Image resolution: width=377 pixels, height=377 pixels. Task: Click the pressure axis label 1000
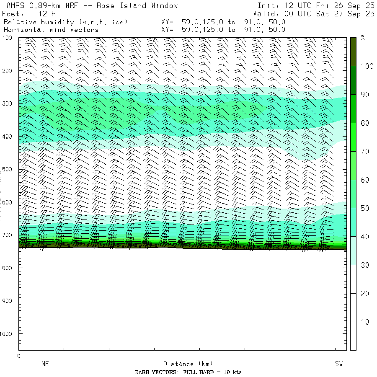click(6, 334)
